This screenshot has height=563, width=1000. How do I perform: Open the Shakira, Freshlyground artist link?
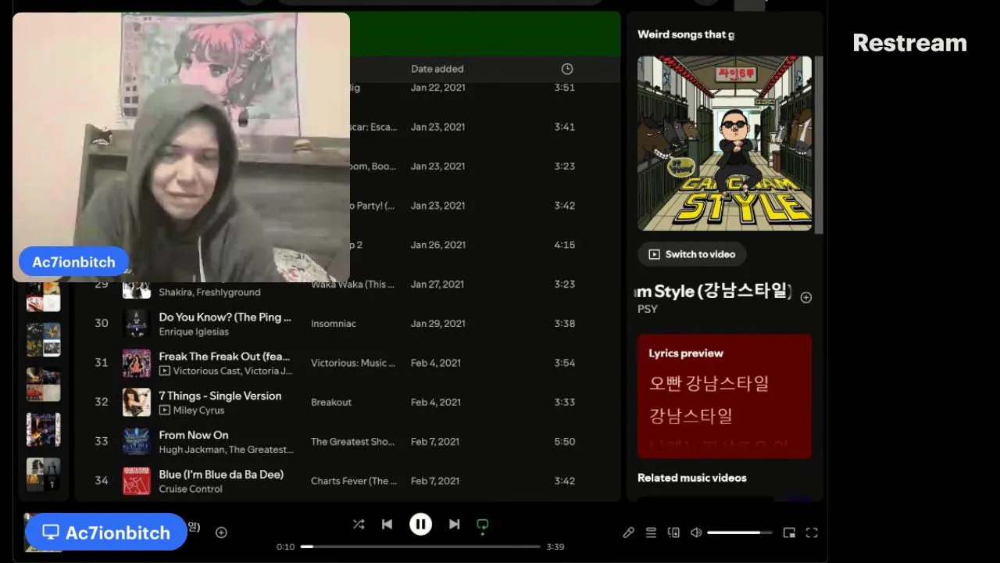[x=209, y=292]
